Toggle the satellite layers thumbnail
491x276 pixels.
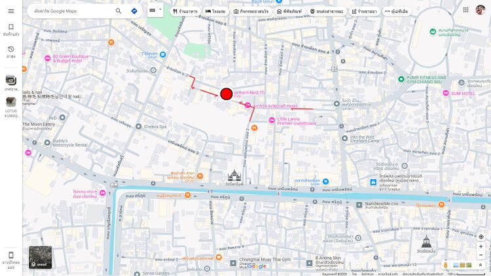click(41, 257)
